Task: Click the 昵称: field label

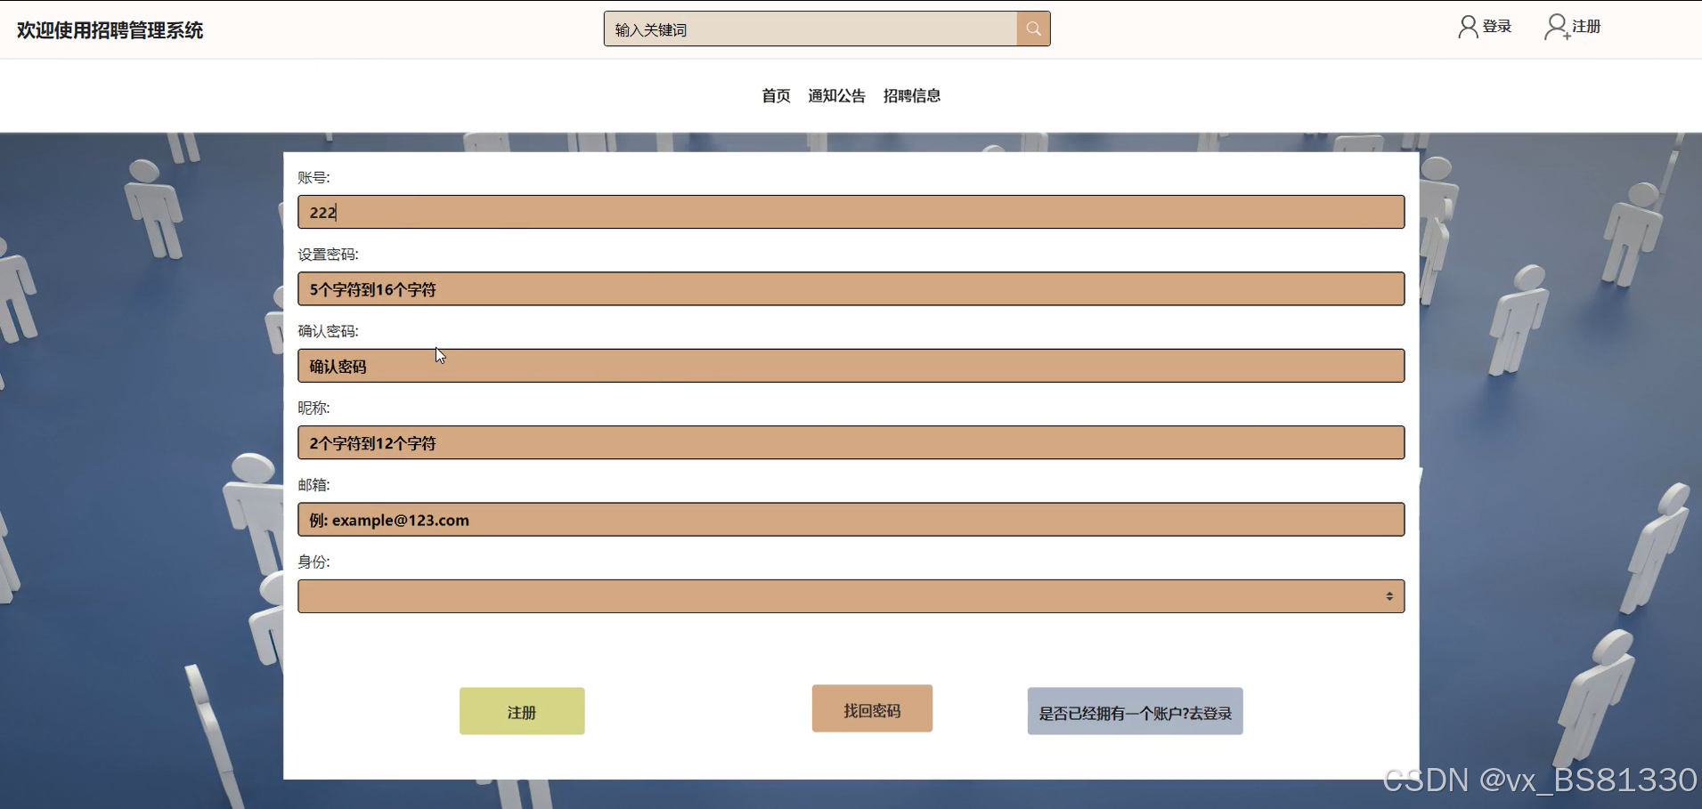Action: coord(314,408)
